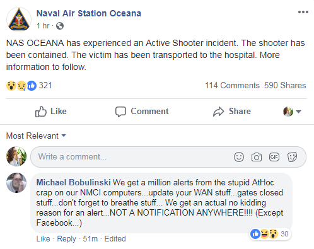Open the sticker picker icon
Screen dimensions: 314x249
click(292, 157)
